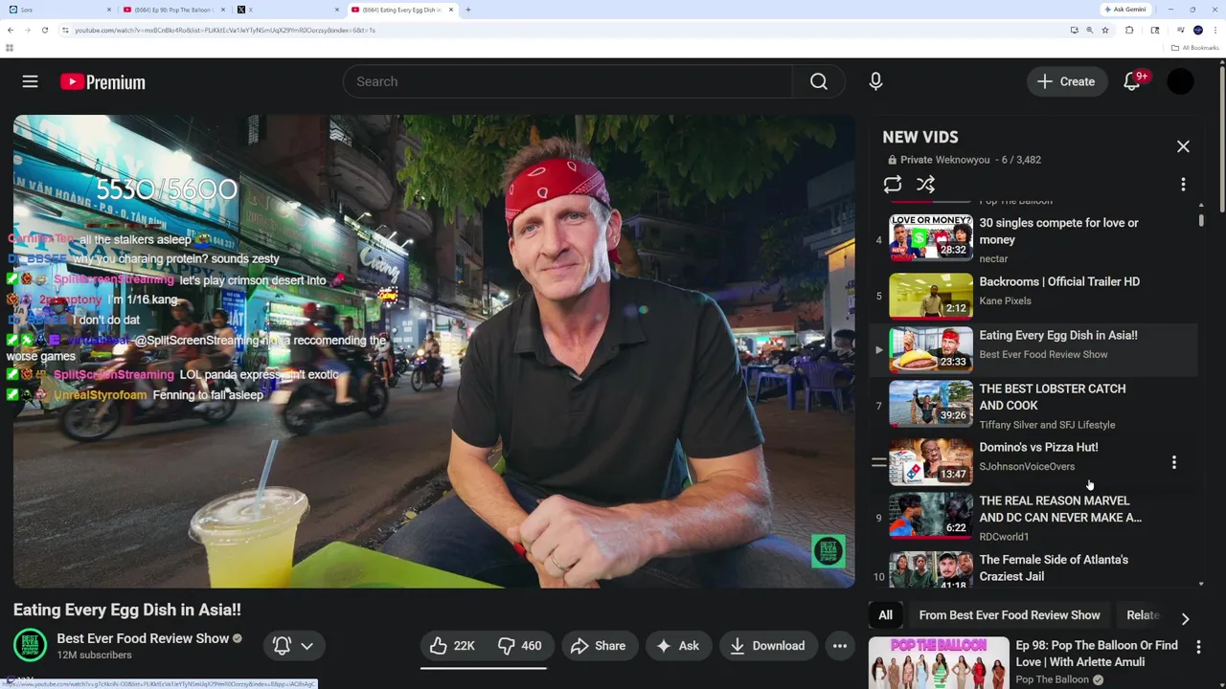The width and height of the screenshot is (1226, 689).
Task: Open Chrome three-dot menu
Action: (1215, 30)
